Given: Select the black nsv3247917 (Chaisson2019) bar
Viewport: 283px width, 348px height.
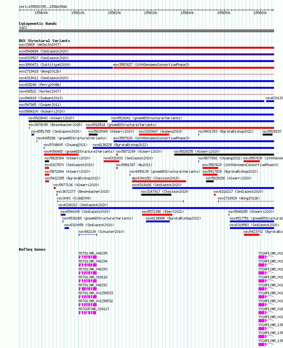Looking at the screenshot, I should point(156,195).
